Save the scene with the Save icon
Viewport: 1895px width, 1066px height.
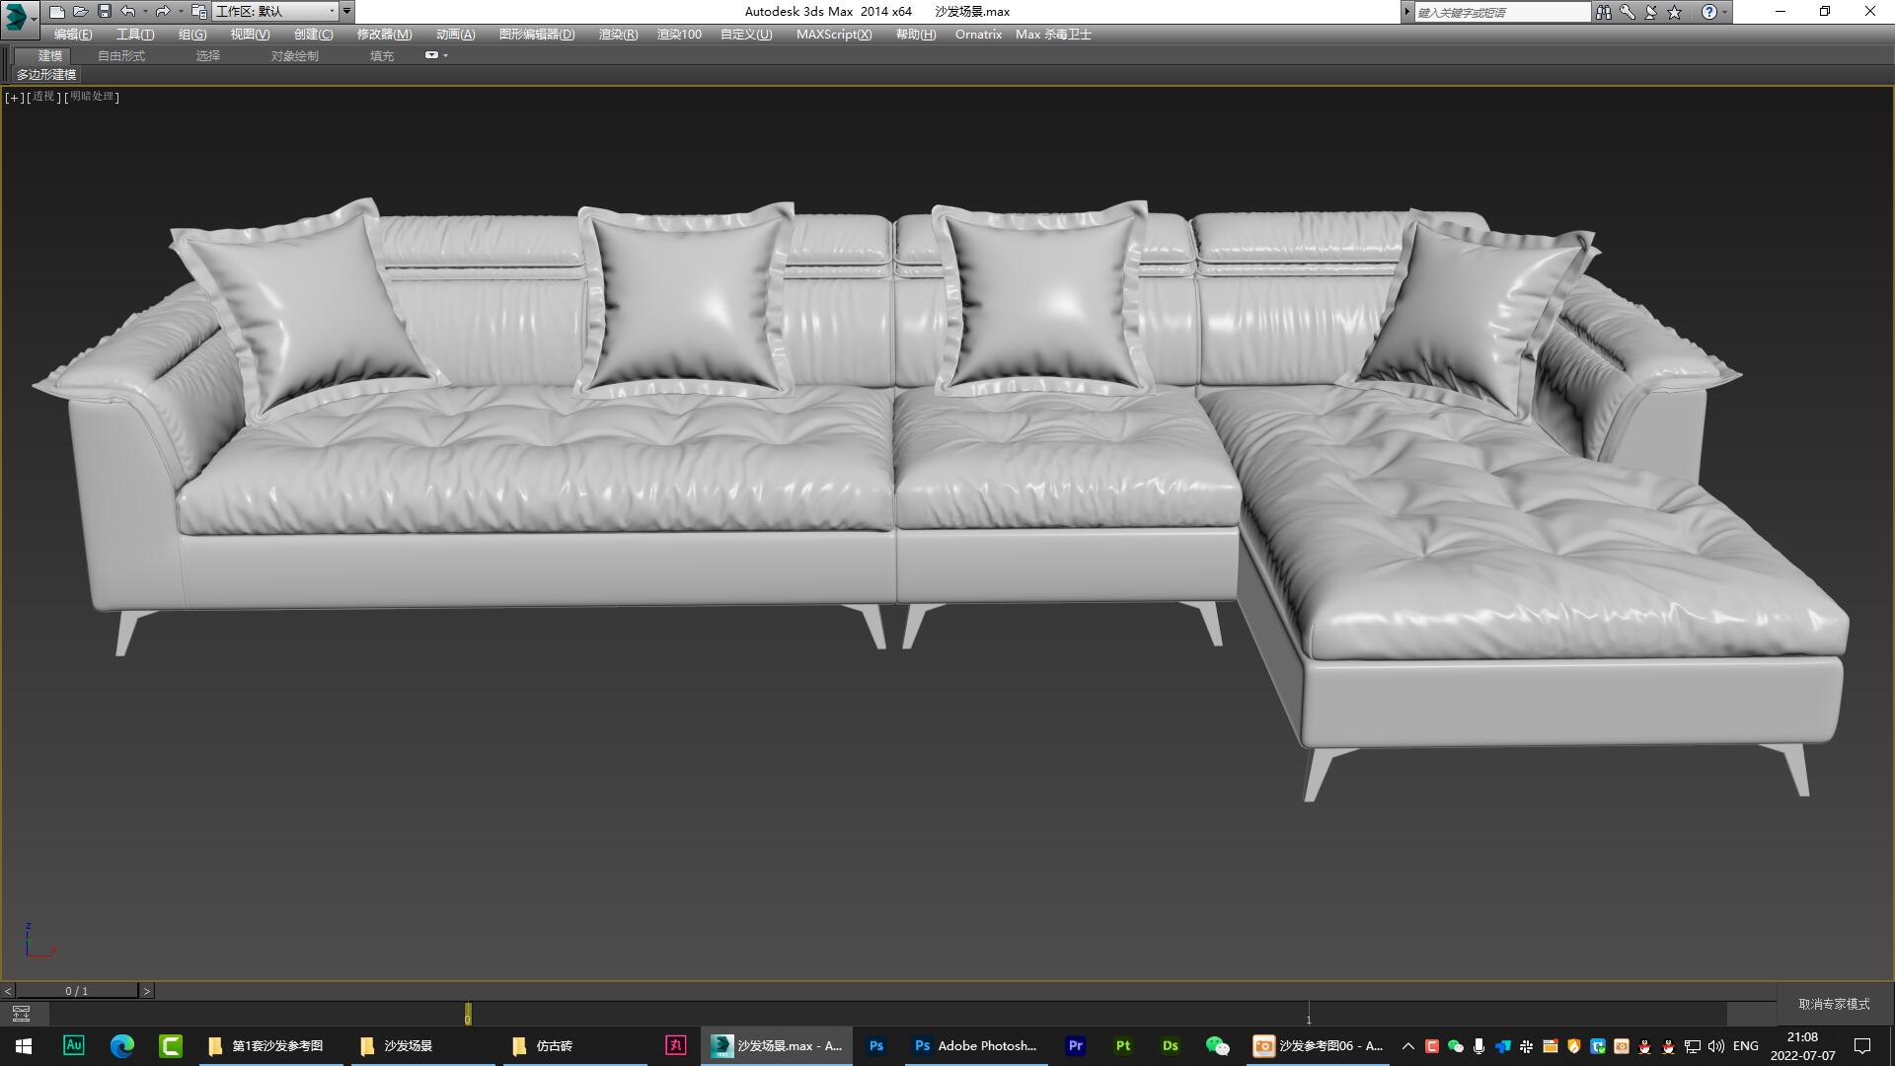104,11
